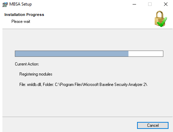Click the Please wait text
Screen dimensions: 173x132
click(x=21, y=21)
